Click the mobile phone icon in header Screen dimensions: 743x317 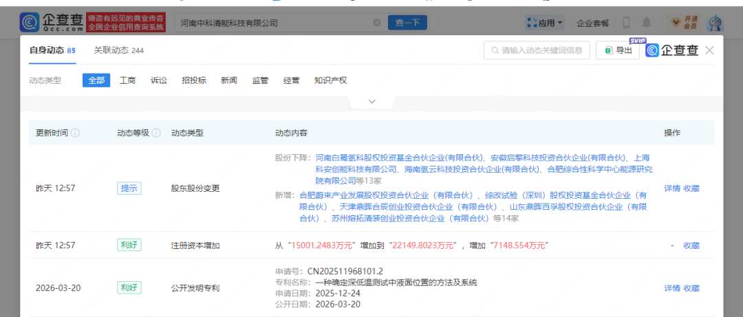click(x=627, y=23)
